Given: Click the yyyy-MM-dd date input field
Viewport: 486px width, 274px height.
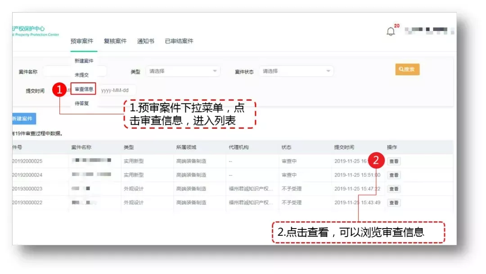Looking at the screenshot, I should point(118,89).
